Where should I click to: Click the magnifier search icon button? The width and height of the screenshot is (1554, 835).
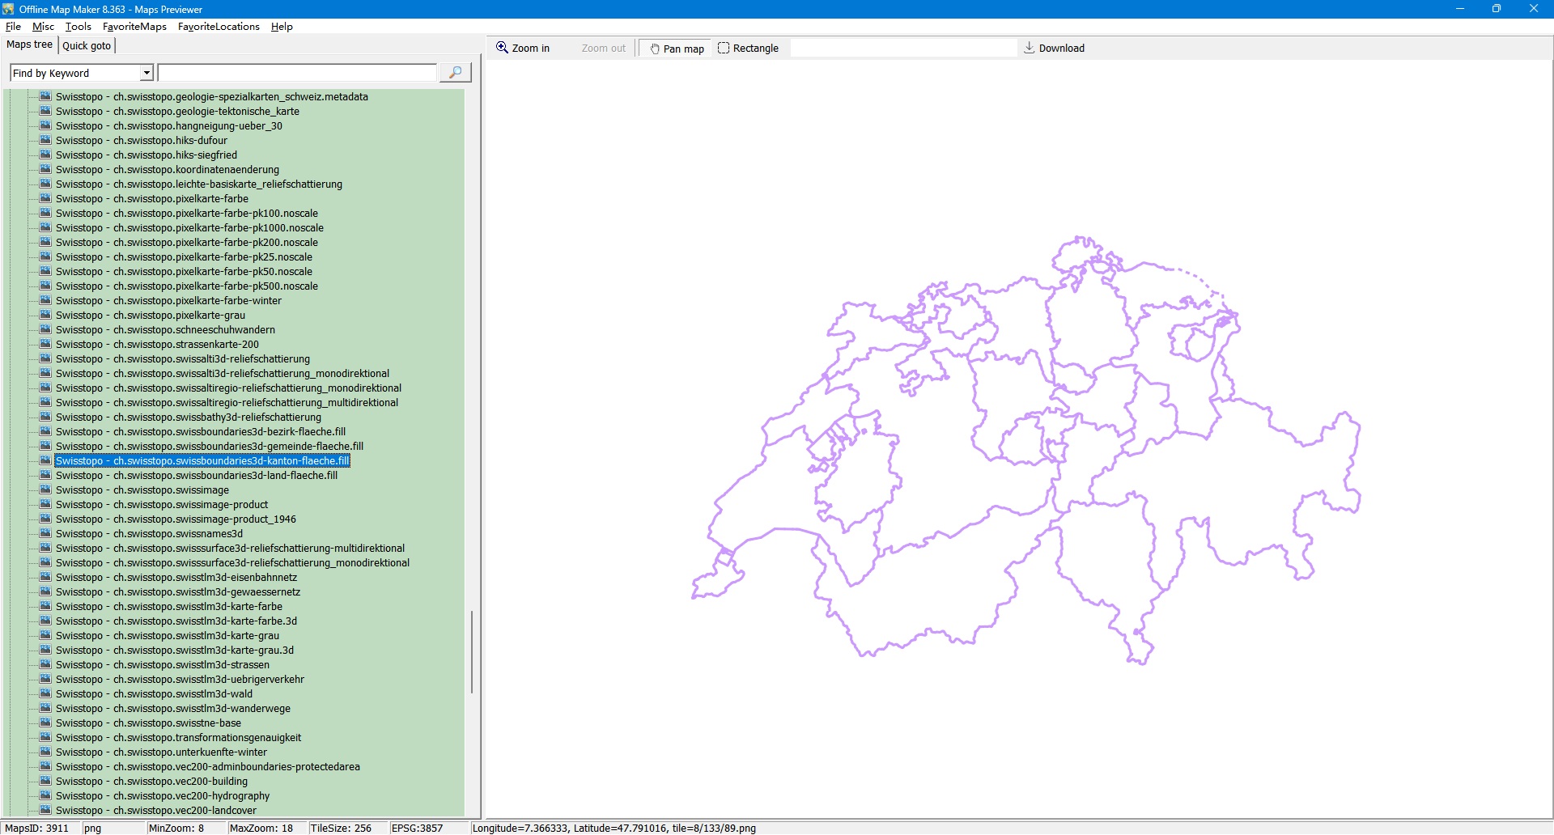coord(455,73)
